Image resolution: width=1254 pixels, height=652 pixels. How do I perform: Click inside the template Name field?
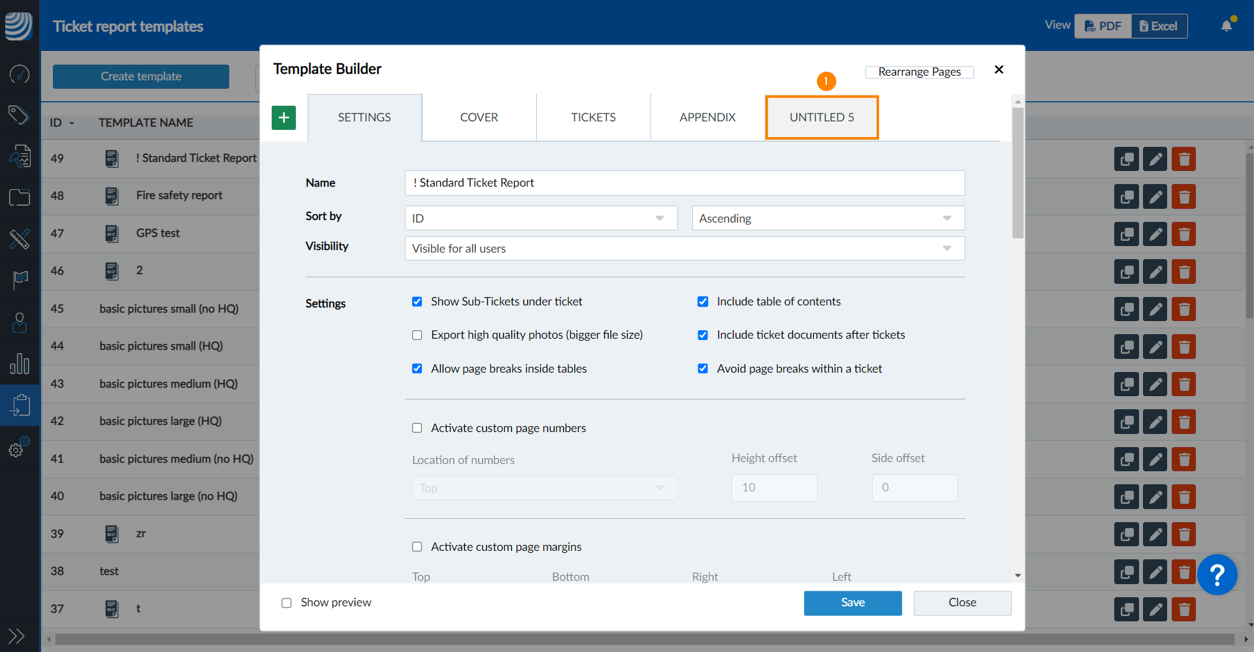[684, 183]
